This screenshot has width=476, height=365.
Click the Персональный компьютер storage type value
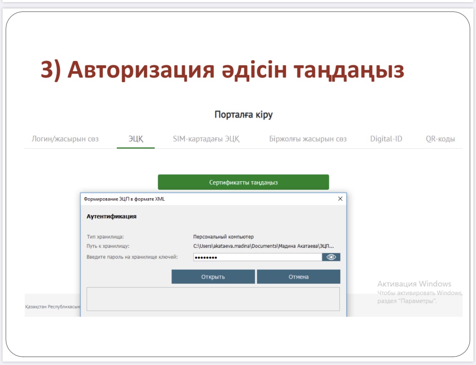tap(223, 237)
